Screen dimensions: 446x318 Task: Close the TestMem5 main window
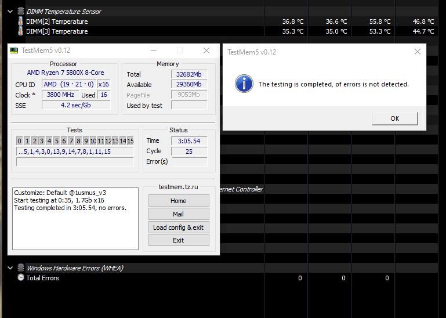pos(206,50)
